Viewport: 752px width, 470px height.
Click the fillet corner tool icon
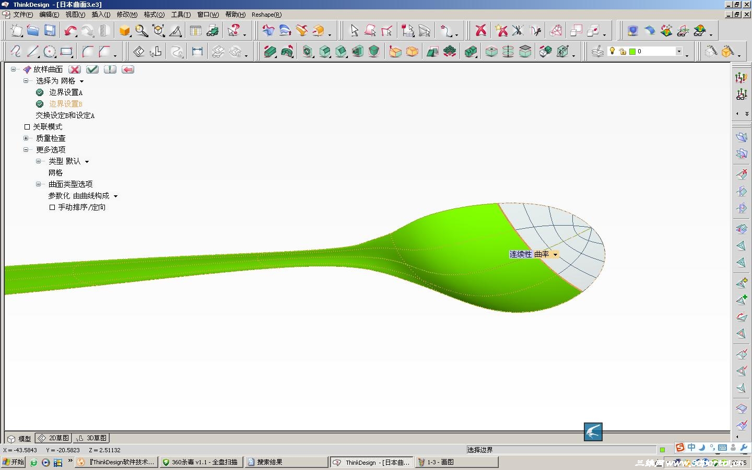88,52
